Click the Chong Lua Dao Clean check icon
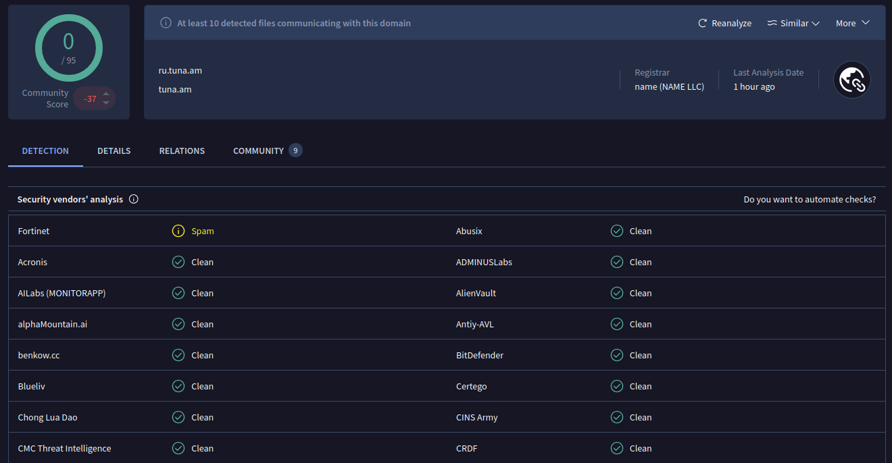 [x=178, y=417]
